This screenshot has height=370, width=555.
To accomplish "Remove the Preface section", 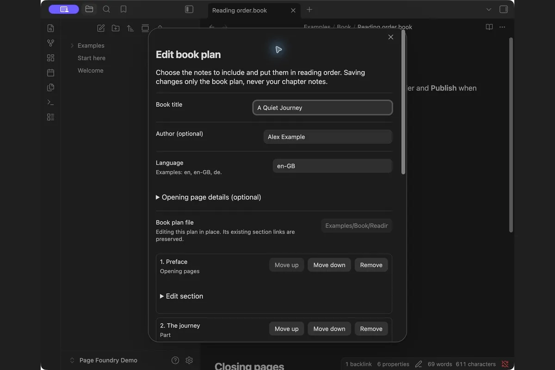I will (x=371, y=265).
